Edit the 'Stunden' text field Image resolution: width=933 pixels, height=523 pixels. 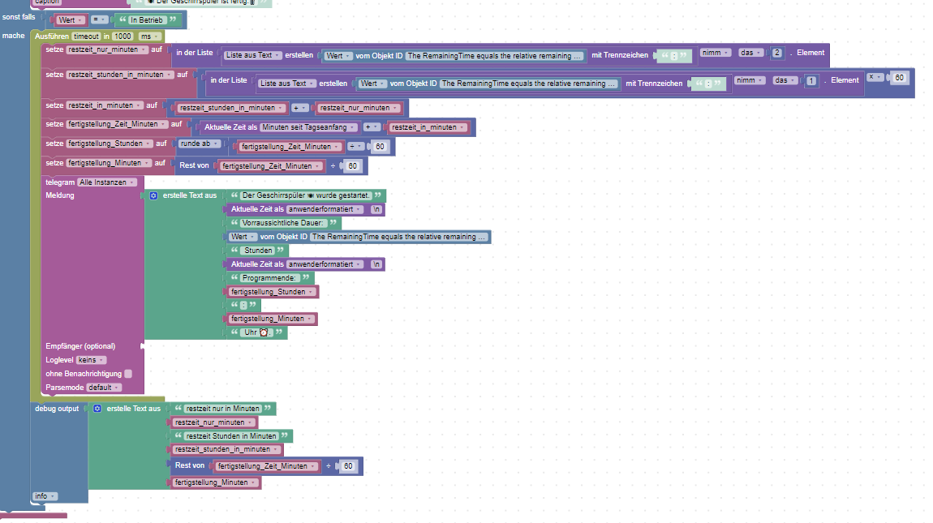[x=258, y=251]
